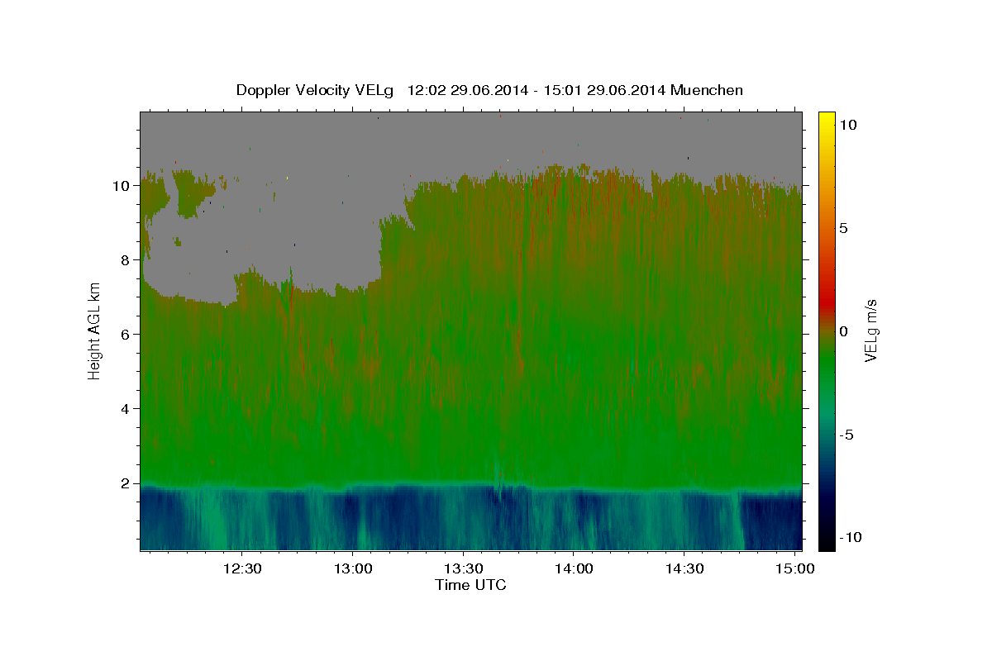Click the '13:30' time tick label
The image size is (992, 661).
pos(463,568)
